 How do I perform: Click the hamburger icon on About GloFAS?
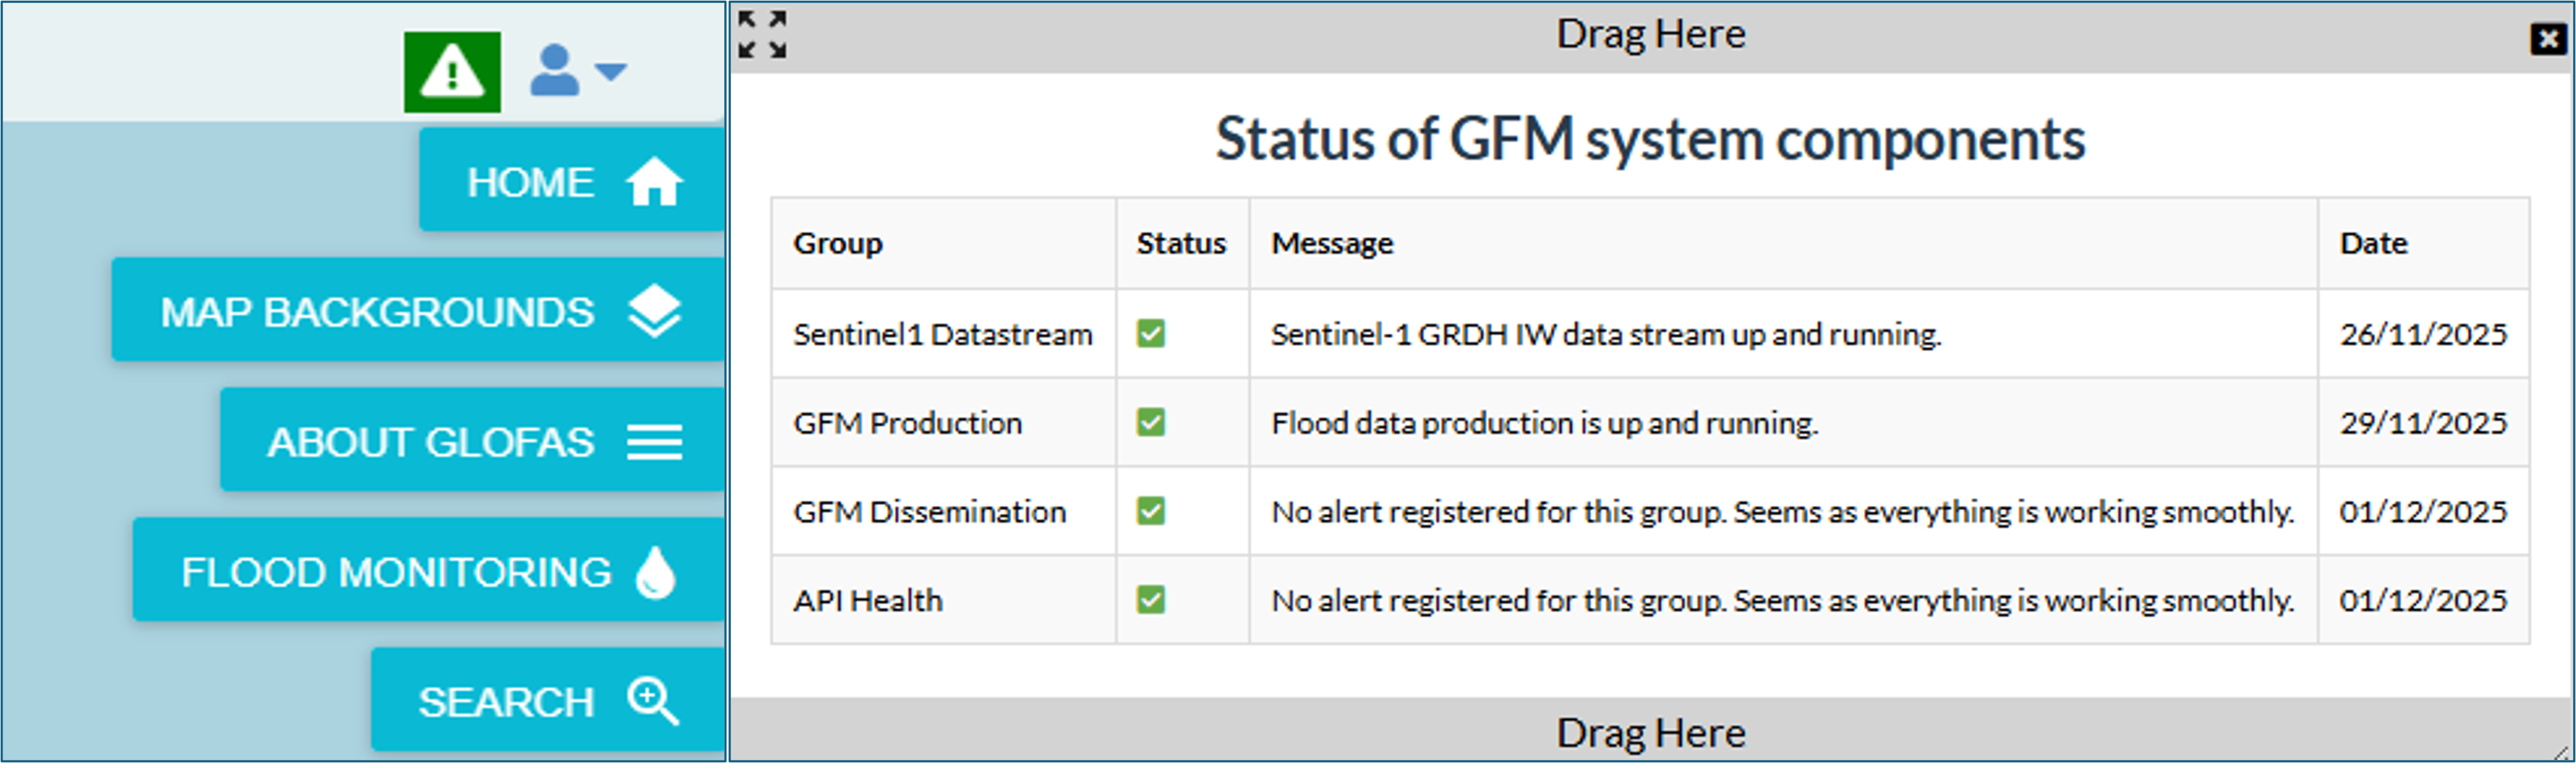[654, 441]
